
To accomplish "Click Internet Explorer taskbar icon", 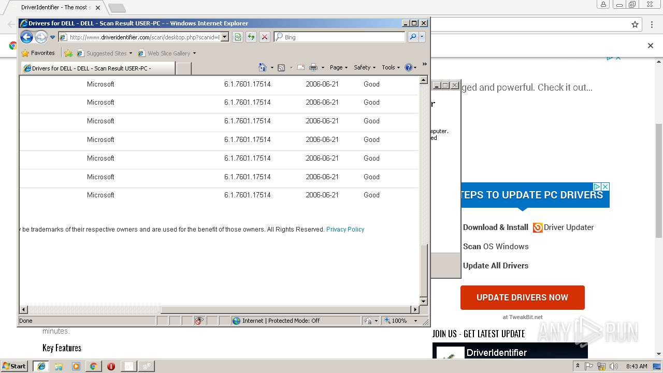I will click(x=41, y=366).
